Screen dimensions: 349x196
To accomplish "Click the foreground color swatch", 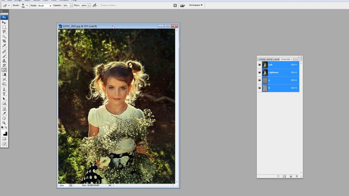I will click(3, 132).
